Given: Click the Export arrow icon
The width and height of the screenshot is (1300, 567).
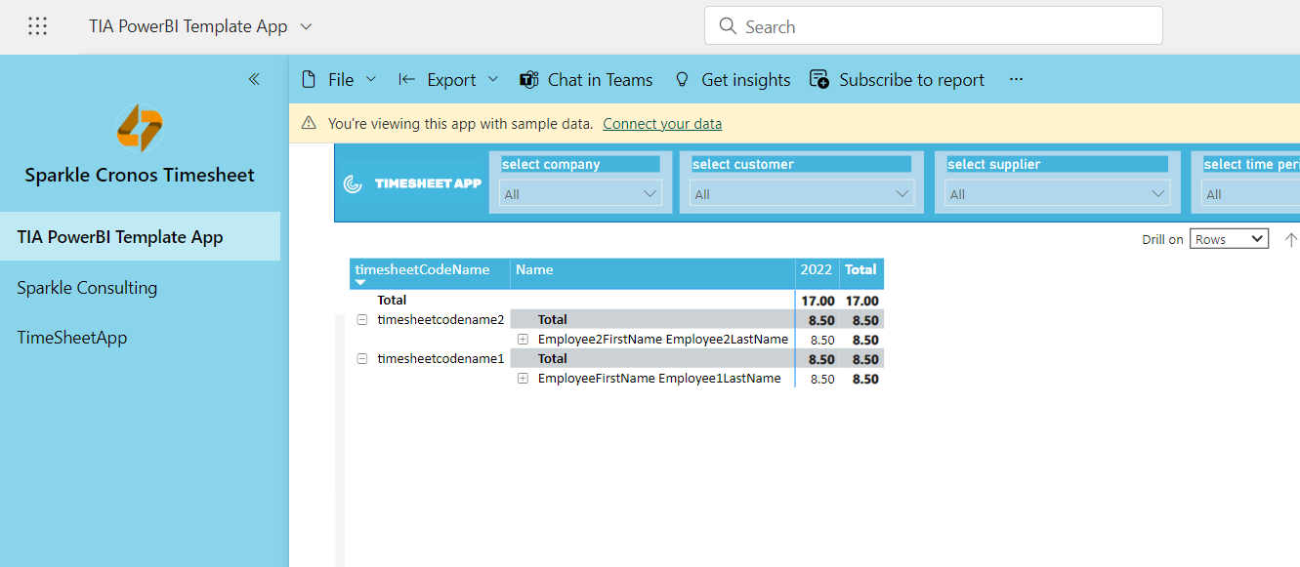Looking at the screenshot, I should coord(407,79).
